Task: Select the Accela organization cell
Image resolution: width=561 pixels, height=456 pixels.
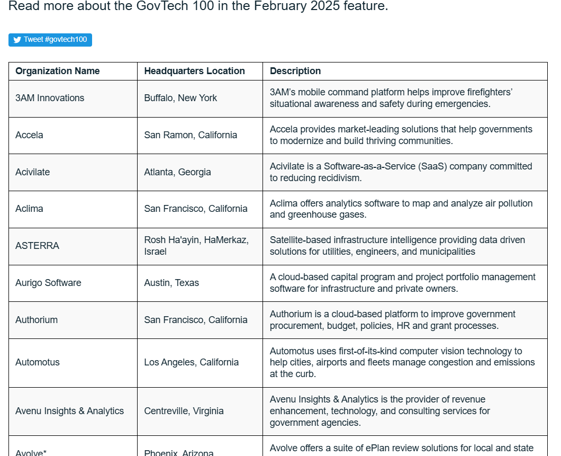Action: pyautogui.click(x=73, y=136)
